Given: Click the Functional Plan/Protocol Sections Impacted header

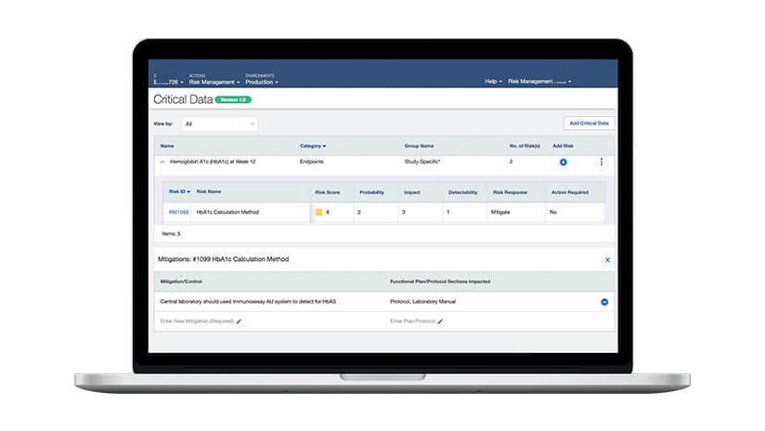Looking at the screenshot, I should click(x=440, y=281).
